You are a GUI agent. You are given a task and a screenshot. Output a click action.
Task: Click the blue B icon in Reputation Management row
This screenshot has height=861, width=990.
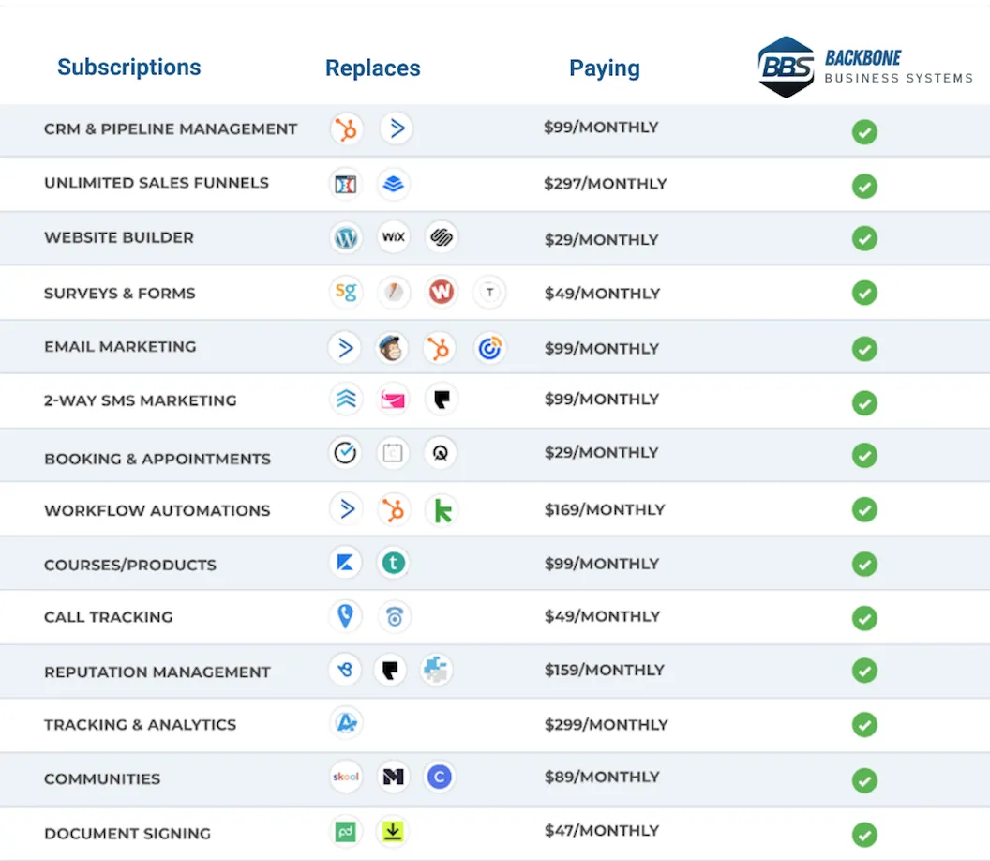pyautogui.click(x=345, y=670)
